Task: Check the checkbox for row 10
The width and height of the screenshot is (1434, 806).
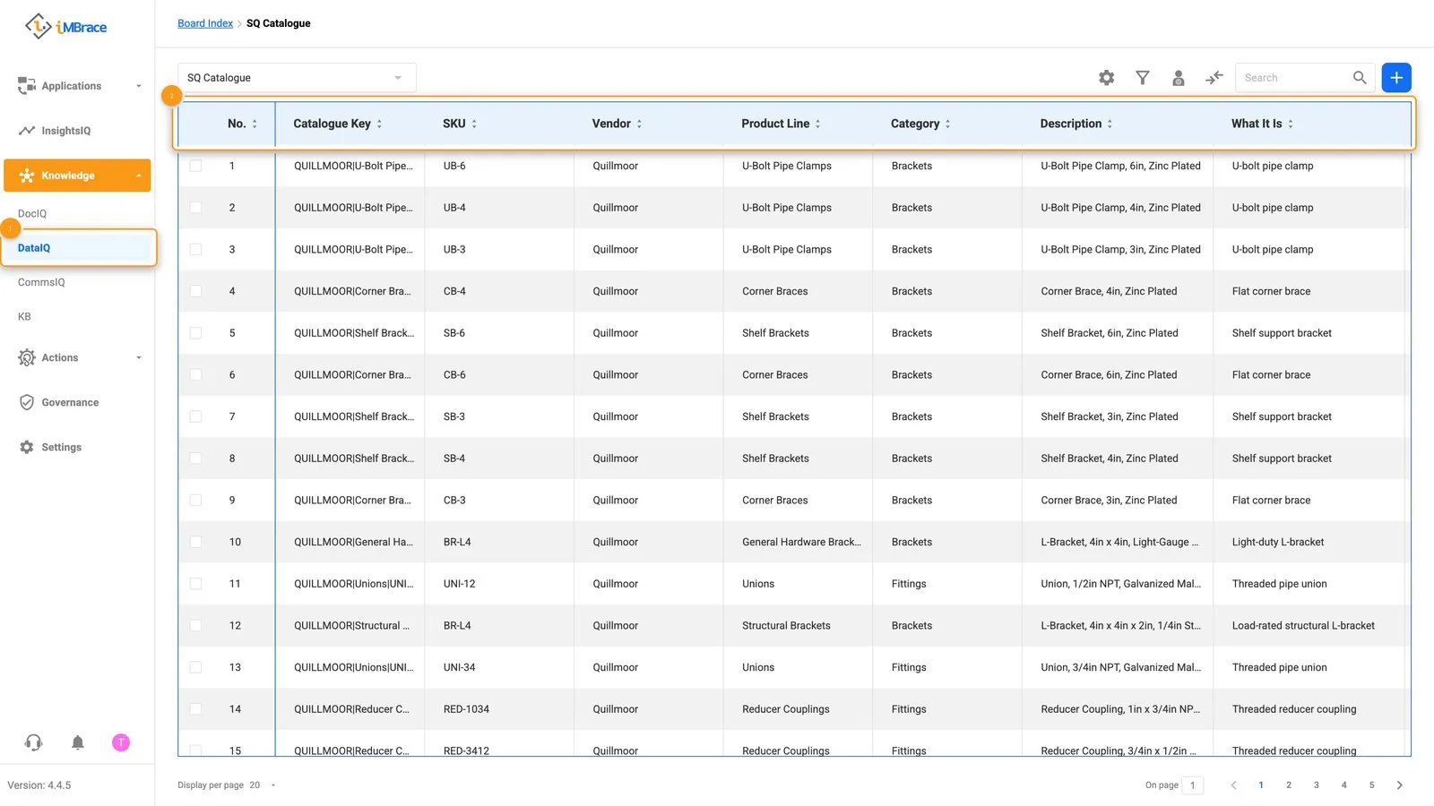Action: click(x=195, y=542)
